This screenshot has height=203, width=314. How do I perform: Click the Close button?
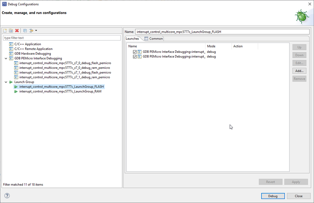299,196
